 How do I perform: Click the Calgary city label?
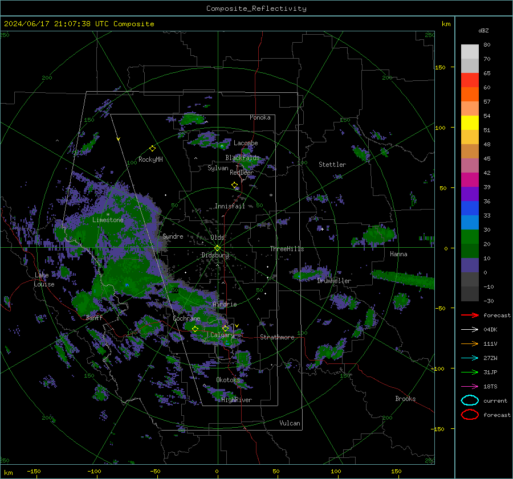[222, 335]
